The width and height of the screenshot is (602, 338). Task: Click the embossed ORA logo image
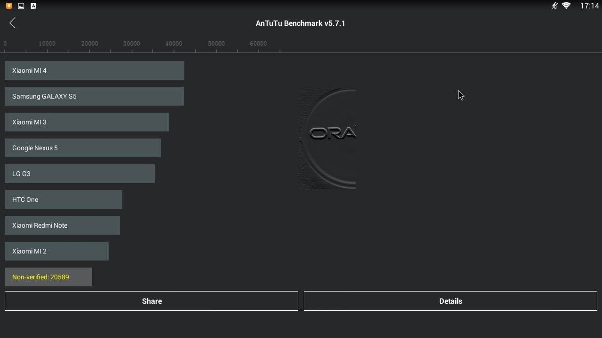[x=327, y=138]
